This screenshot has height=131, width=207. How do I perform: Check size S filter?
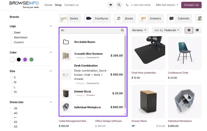point(11,77)
